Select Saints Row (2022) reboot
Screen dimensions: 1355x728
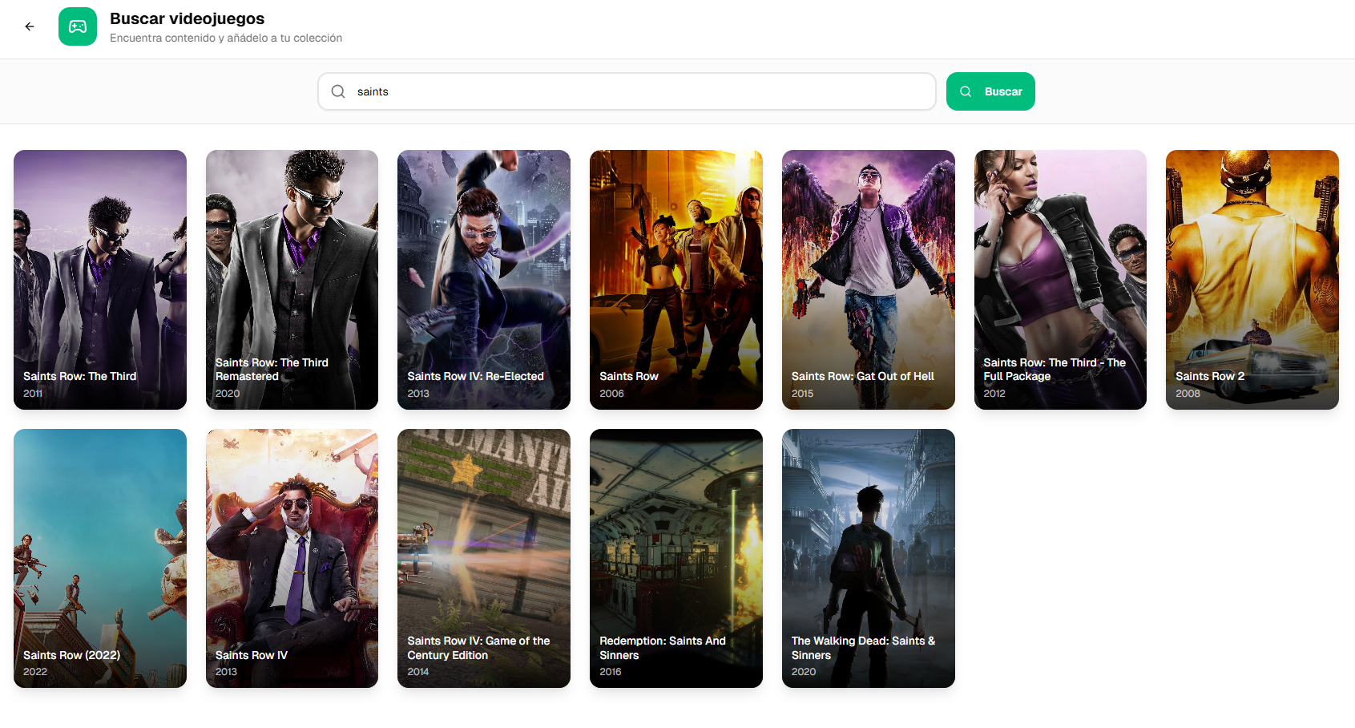(x=99, y=558)
